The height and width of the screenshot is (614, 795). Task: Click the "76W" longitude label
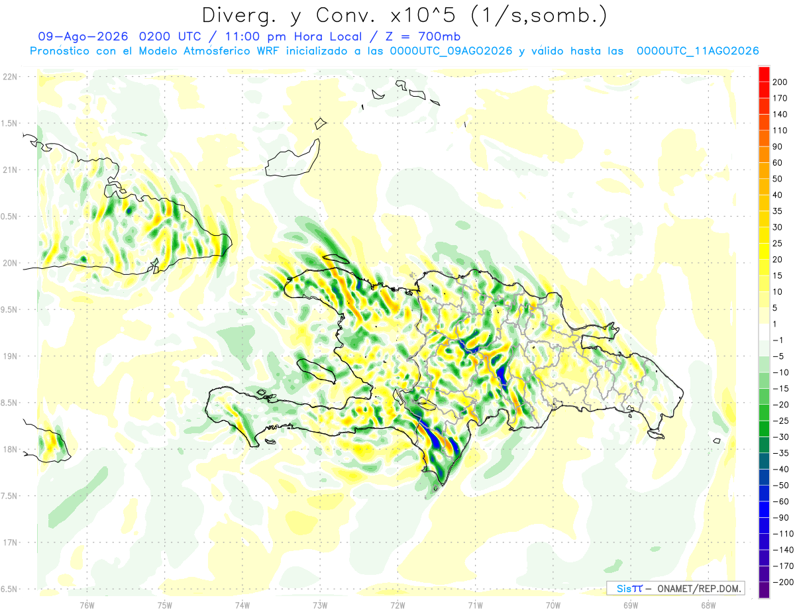tap(87, 605)
